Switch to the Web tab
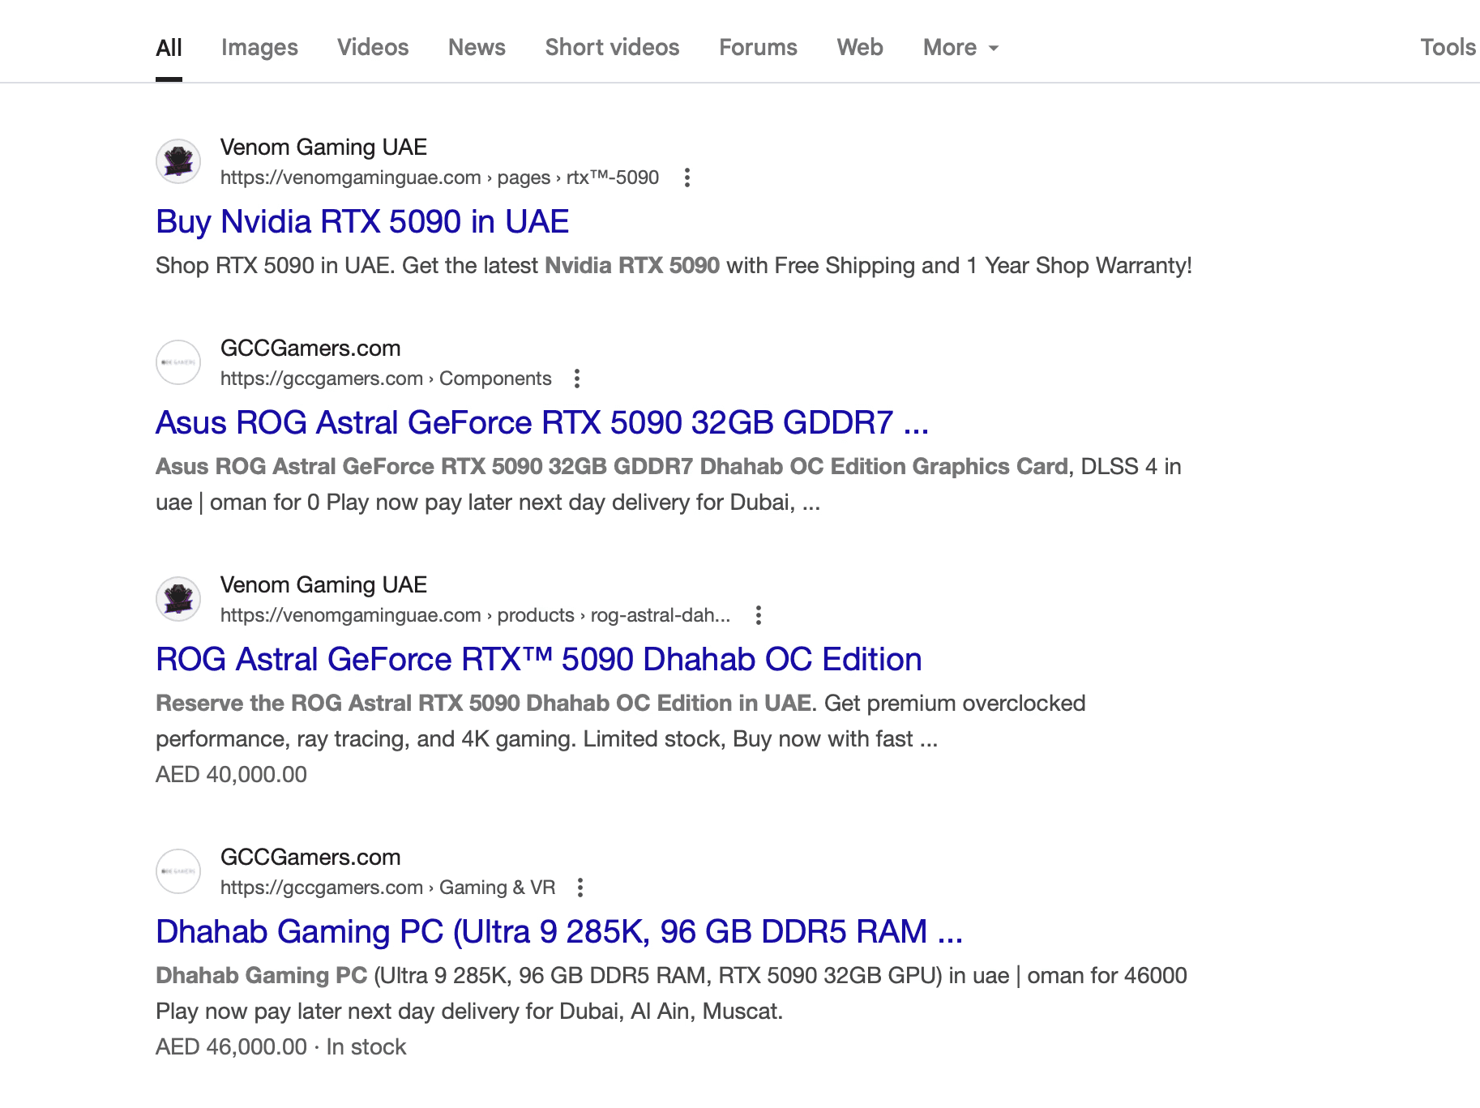The height and width of the screenshot is (1108, 1480). (x=860, y=47)
